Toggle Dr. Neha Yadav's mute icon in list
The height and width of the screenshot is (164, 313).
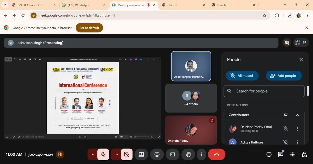(286, 129)
